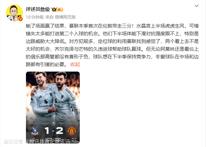Screen dimensions: 206x147
Task: Open the 评述员詹俊 cartoon avatar
Action: (14, 13)
